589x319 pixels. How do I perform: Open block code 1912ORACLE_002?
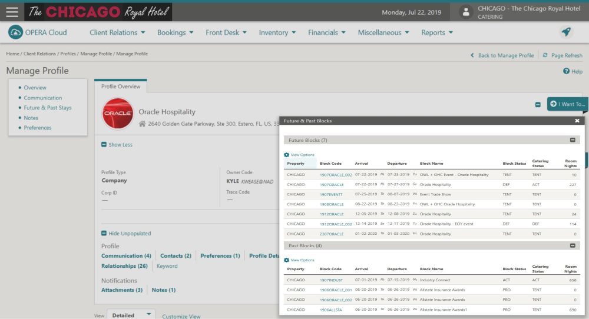click(x=336, y=224)
